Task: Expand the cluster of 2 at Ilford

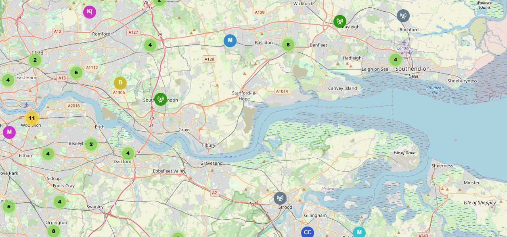Action: (35, 61)
